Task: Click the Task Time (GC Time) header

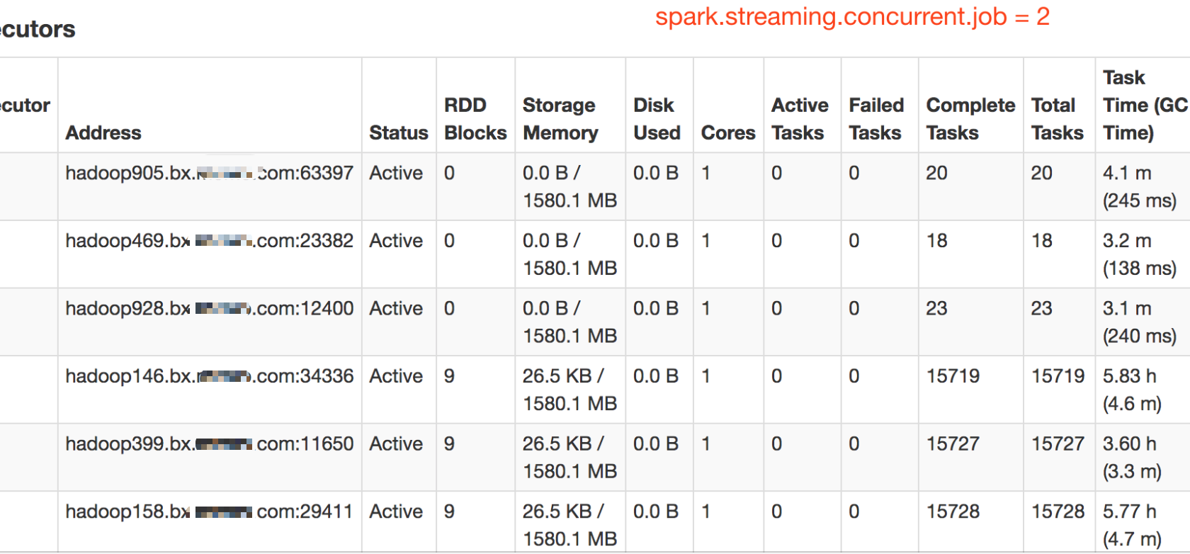Action: click(x=1145, y=105)
